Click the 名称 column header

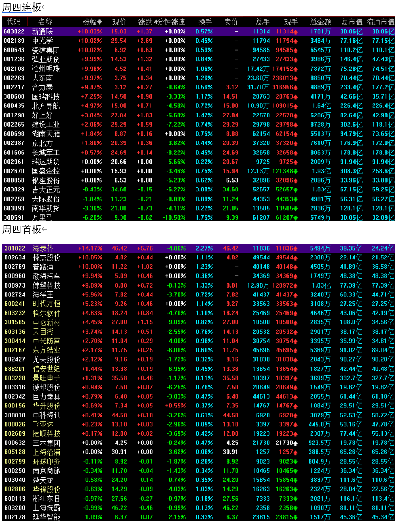(x=46, y=22)
